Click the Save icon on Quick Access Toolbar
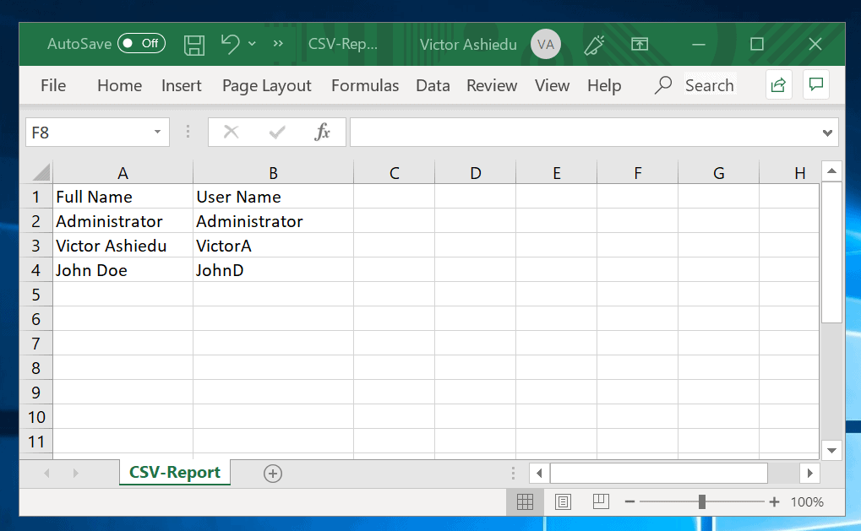This screenshot has width=861, height=531. 193,43
